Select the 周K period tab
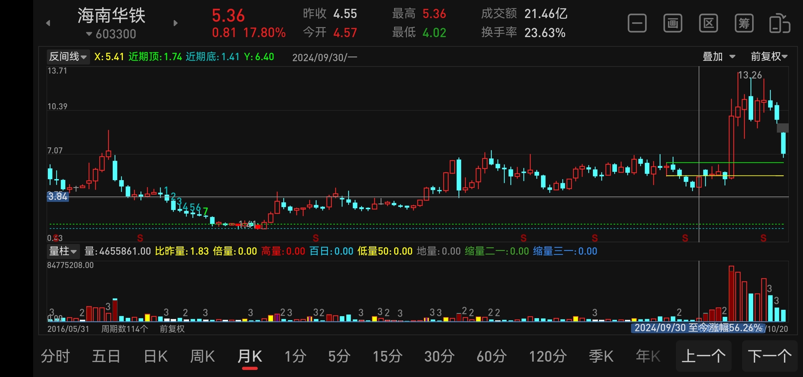The height and width of the screenshot is (377, 803). [x=202, y=356]
